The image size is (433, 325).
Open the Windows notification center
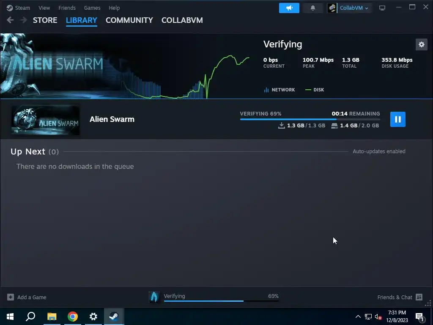420,317
